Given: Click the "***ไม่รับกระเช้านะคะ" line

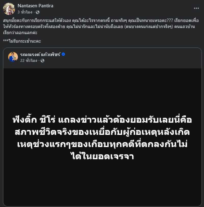Looking at the screenshot, I should (x=22, y=41).
